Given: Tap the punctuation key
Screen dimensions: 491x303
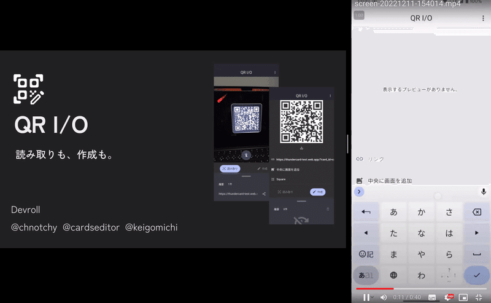Looking at the screenshot, I should tap(449, 275).
